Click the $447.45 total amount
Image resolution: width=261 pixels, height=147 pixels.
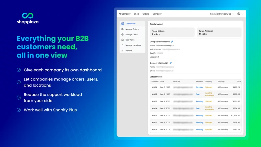[236, 129]
